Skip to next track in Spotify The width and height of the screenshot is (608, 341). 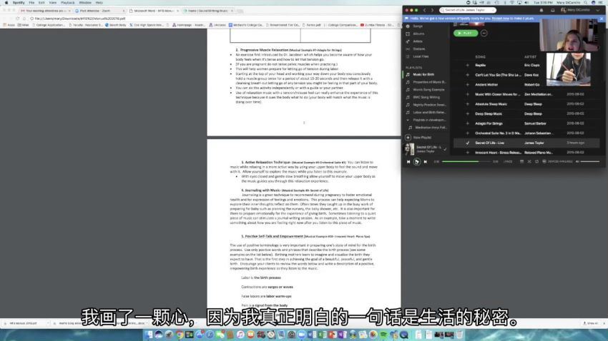tap(426, 162)
